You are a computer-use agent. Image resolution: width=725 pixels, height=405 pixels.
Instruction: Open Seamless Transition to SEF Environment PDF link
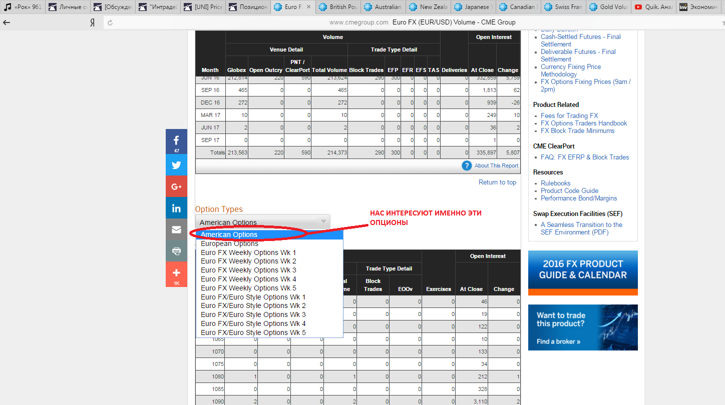581,228
